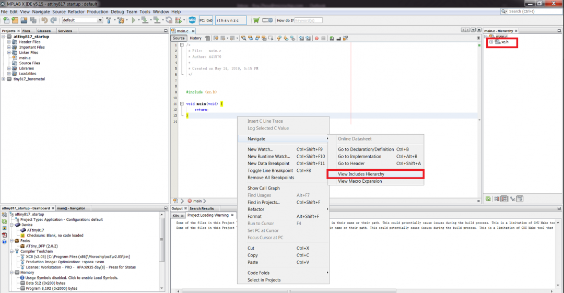Click the How do I keyword field
This screenshot has width=564, height=293.
(x=308, y=20)
